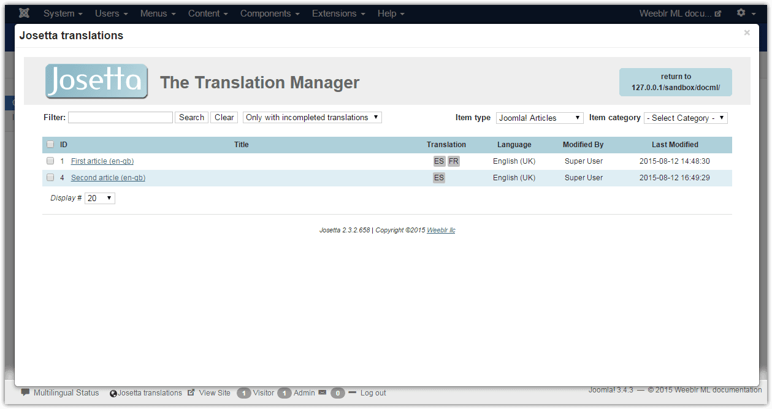The image size is (772, 409).
Task: Open the Content menu
Action: pos(208,13)
